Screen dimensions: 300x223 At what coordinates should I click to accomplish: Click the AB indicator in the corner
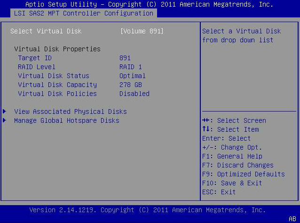(x=292, y=219)
